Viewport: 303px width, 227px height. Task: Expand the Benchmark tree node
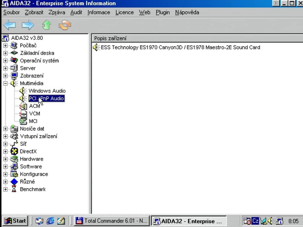pos(5,189)
